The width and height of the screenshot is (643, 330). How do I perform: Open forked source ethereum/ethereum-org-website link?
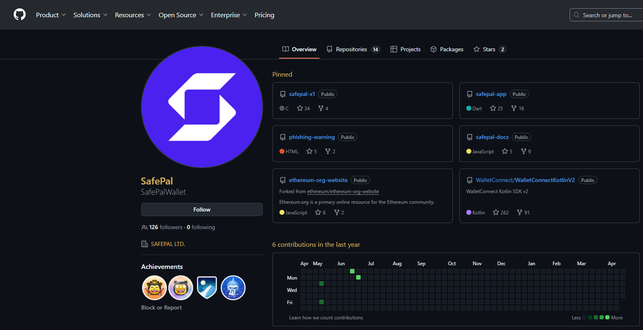pyautogui.click(x=343, y=191)
